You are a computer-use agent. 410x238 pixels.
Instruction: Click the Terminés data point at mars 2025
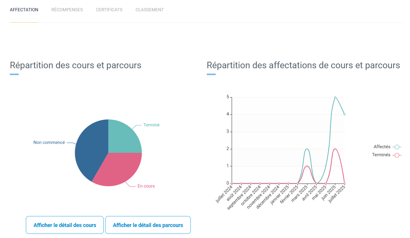coord(307,166)
